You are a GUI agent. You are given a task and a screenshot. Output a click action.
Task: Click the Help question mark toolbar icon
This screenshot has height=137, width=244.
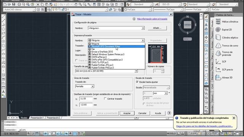point(122,4)
